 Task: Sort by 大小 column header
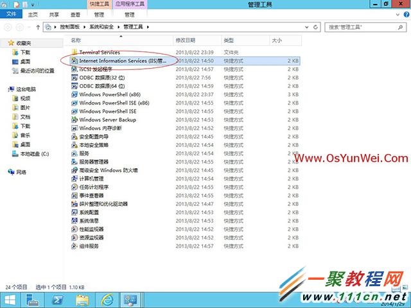point(285,40)
